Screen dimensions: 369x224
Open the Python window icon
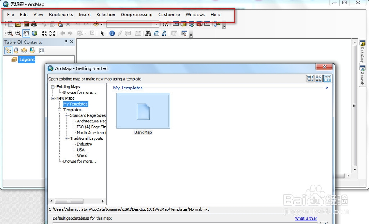[x=207, y=24]
